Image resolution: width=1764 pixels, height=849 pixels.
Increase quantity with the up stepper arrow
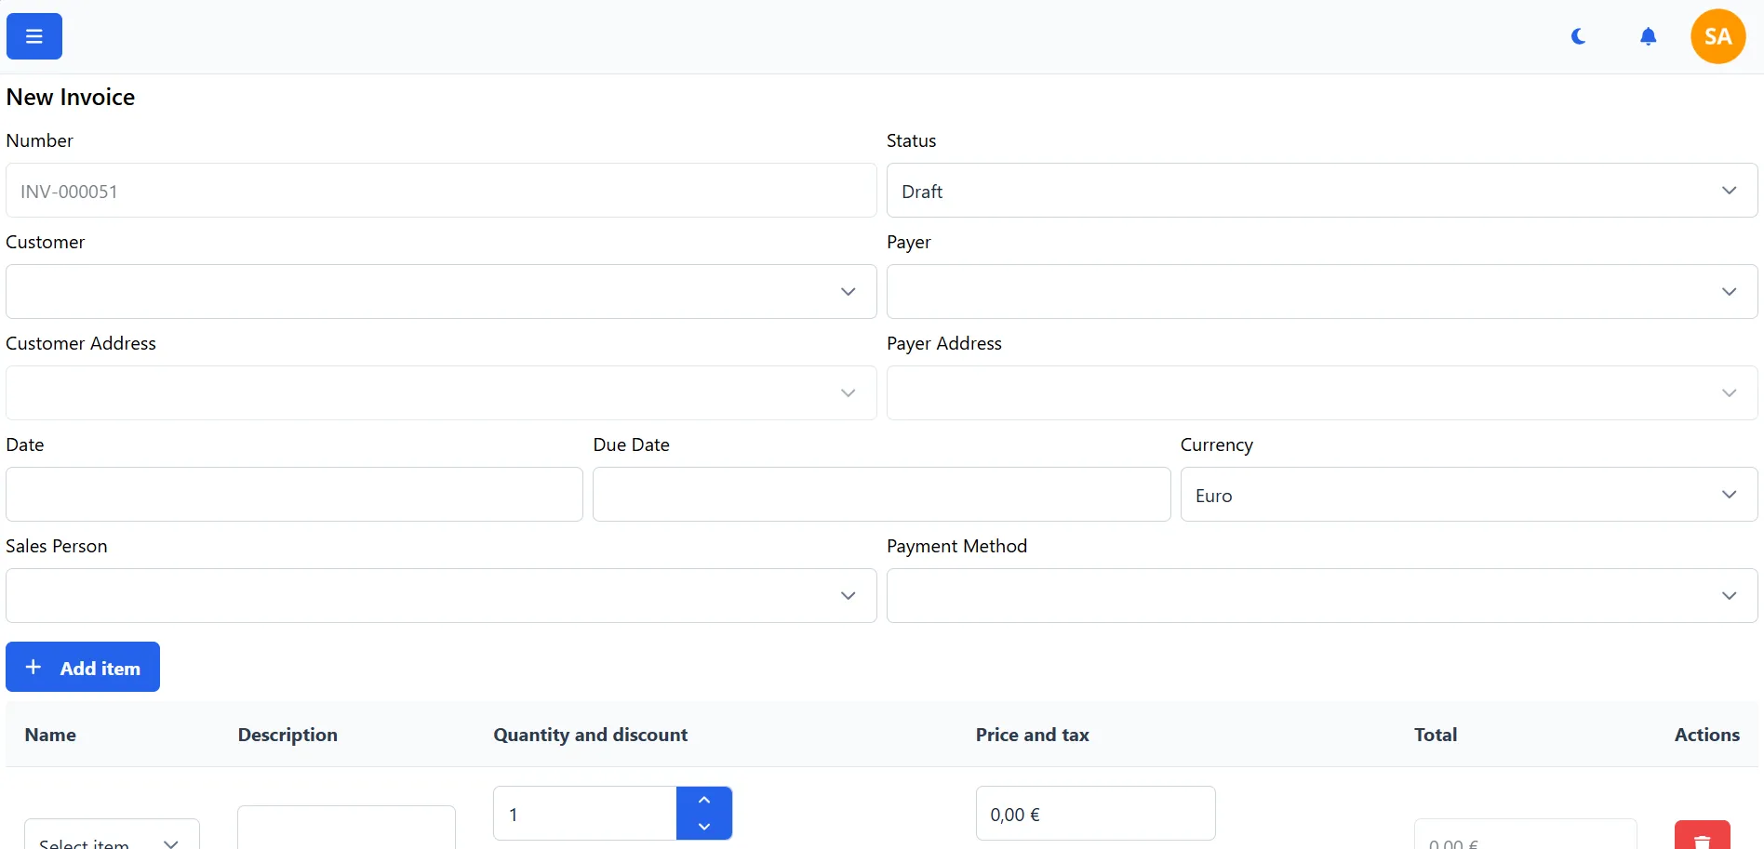[704, 798]
